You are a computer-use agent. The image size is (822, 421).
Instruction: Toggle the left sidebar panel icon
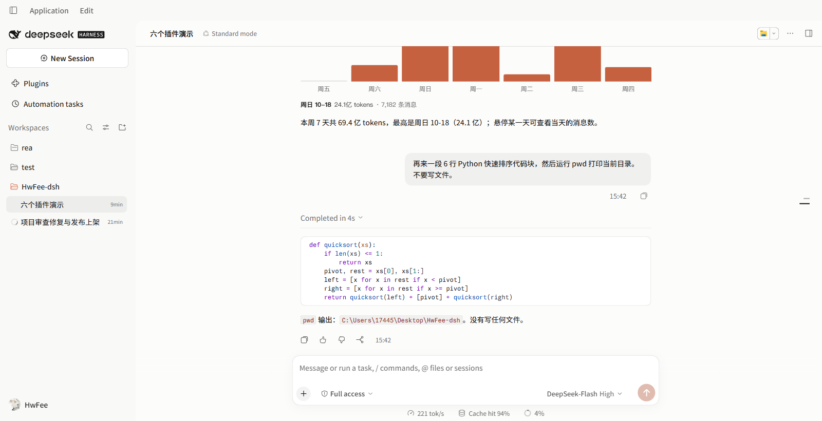click(x=13, y=10)
